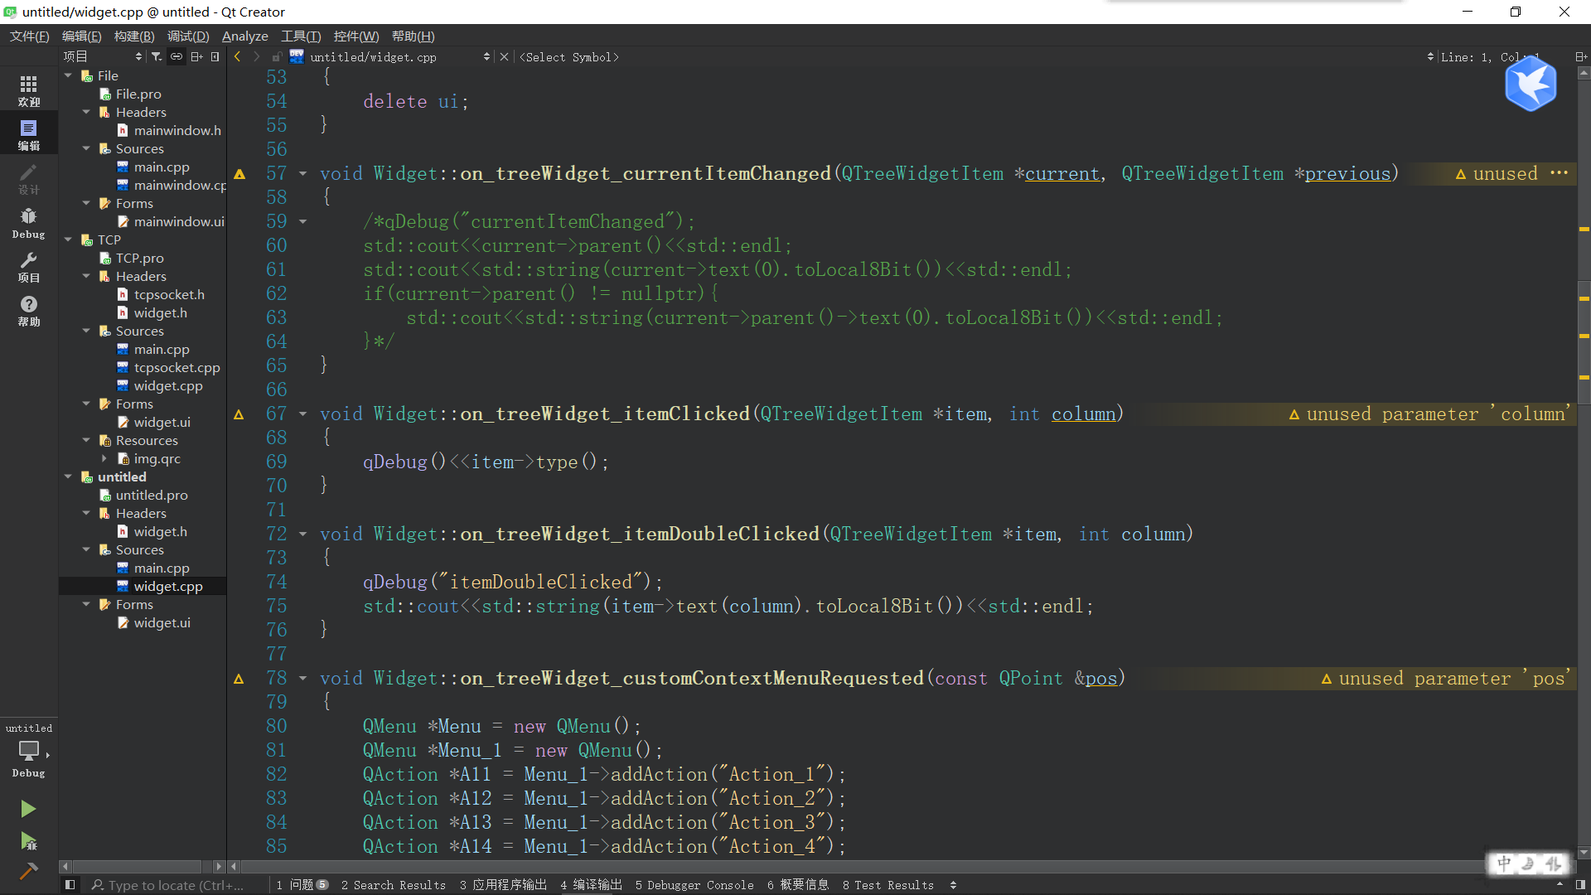Click the Type to locate search field
Image resolution: width=1591 pixels, height=895 pixels.
(x=174, y=885)
